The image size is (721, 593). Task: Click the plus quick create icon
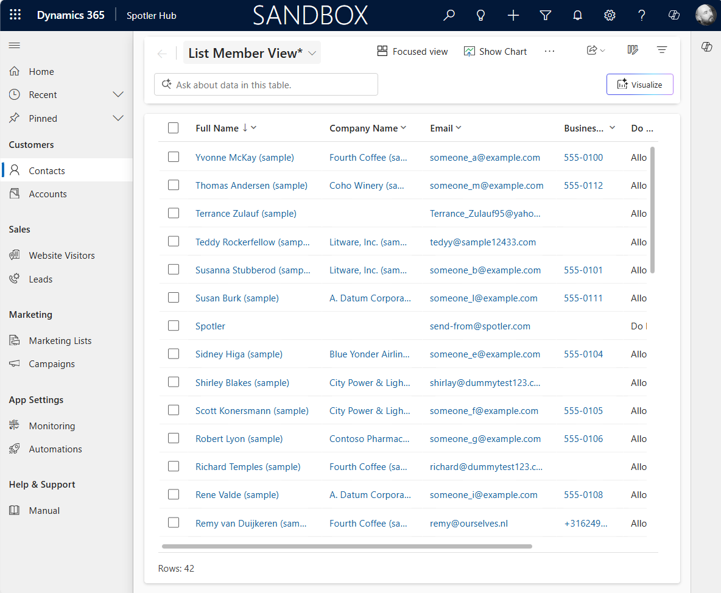513,15
